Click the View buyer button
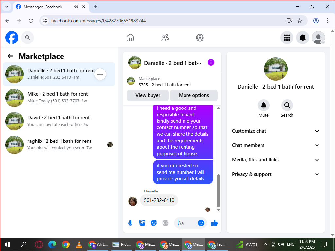This screenshot has height=251, width=335. pos(148,95)
